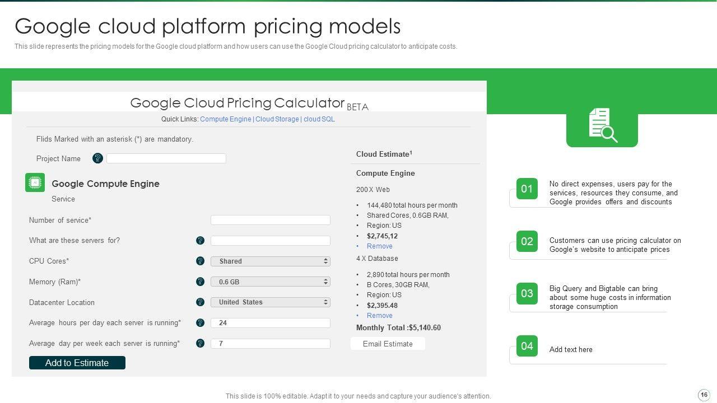Click the Google Compute Engine chip icon
The image size is (717, 403).
pos(35,182)
